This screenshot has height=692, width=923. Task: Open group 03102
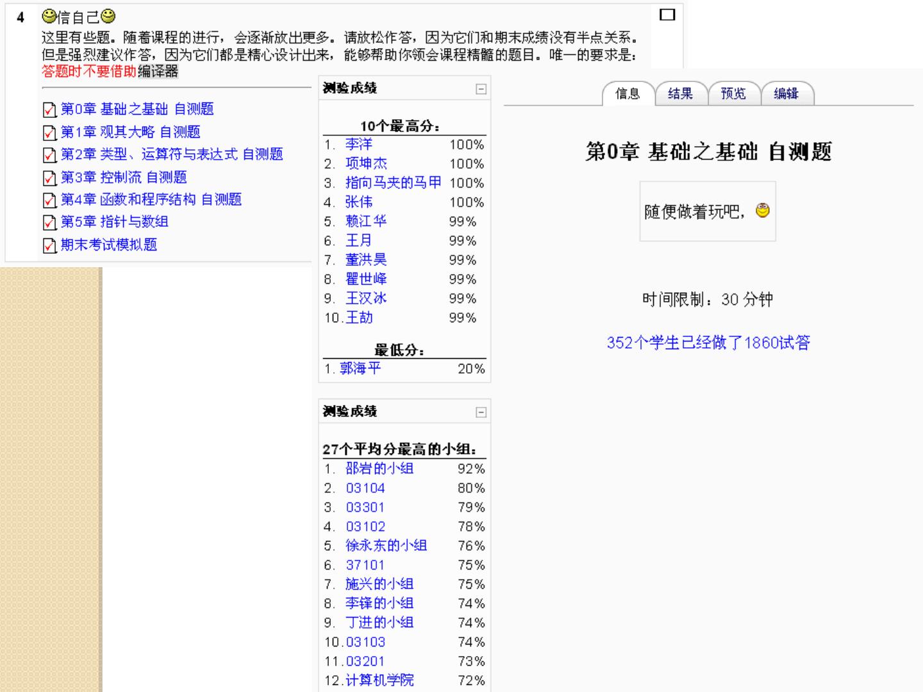(365, 526)
